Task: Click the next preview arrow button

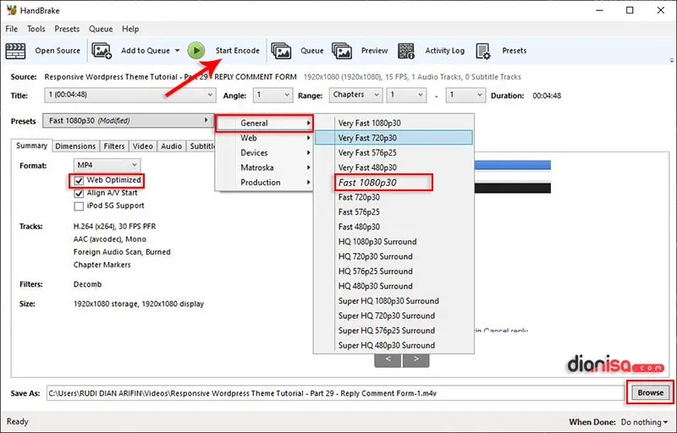Action: 416,359
